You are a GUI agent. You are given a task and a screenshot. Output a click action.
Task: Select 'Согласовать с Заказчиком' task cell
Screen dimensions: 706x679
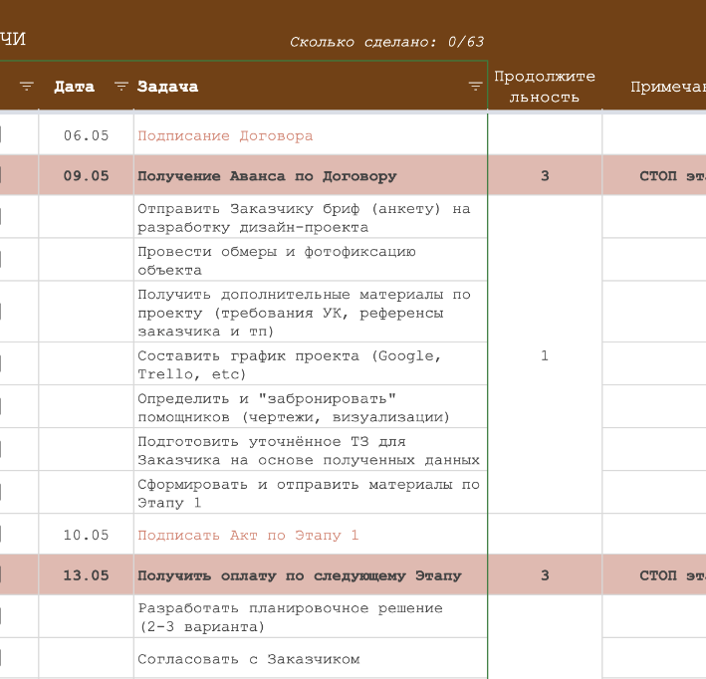(x=248, y=658)
